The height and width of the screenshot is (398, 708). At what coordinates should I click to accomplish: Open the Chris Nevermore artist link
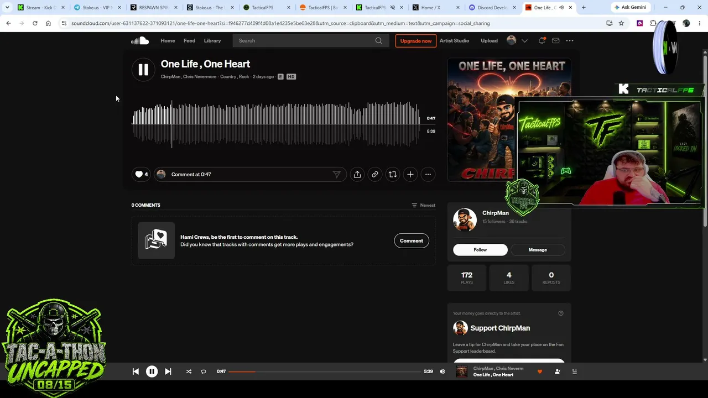(200, 77)
